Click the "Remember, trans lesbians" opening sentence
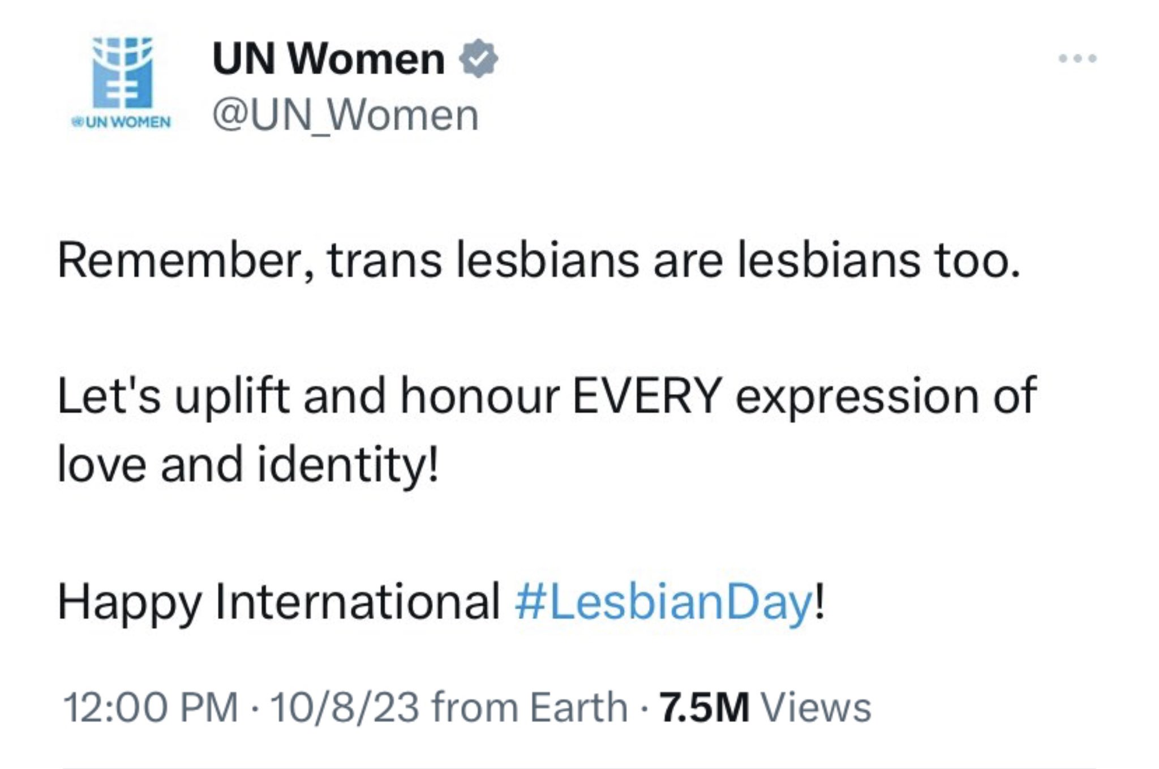 [x=249, y=261]
